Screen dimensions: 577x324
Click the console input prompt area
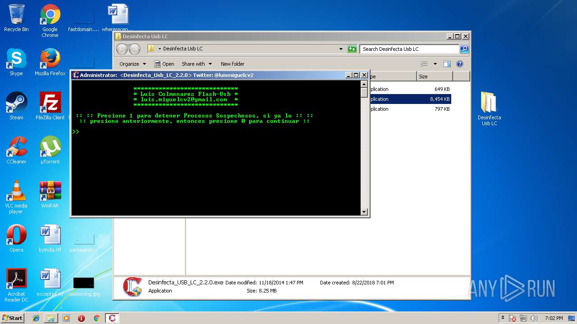tap(76, 132)
